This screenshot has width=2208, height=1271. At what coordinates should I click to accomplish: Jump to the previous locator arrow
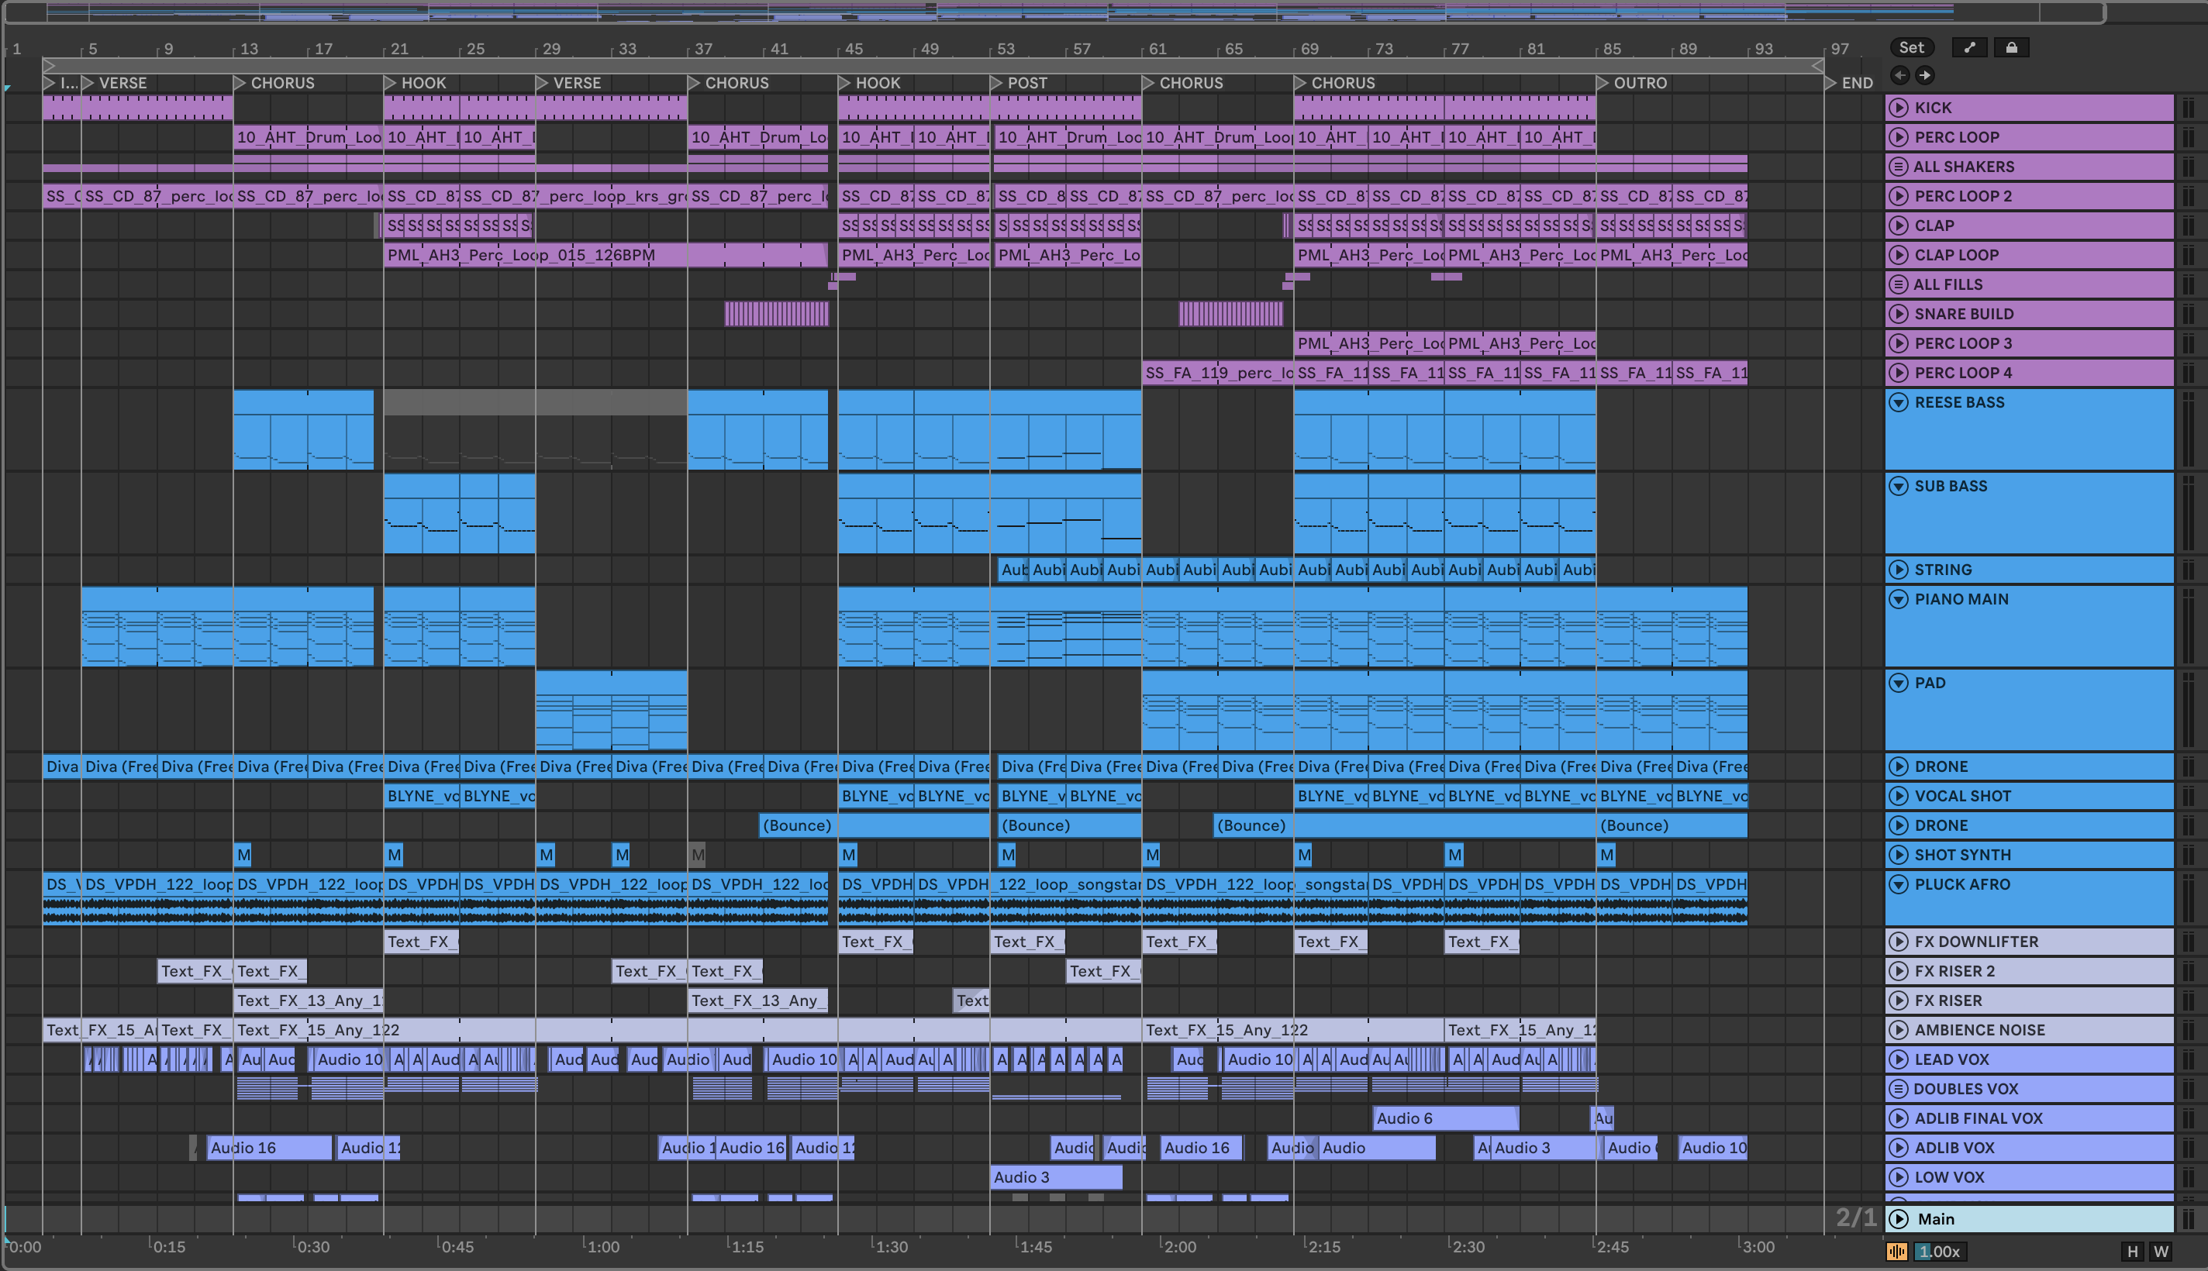click(x=1899, y=75)
